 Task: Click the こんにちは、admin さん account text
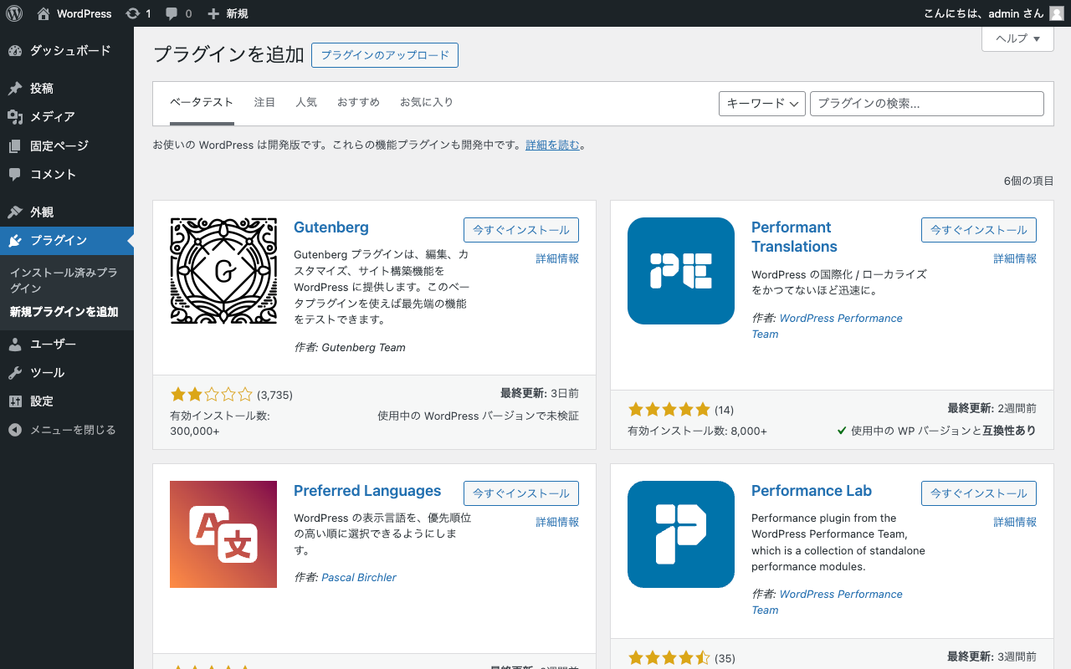pos(984,13)
